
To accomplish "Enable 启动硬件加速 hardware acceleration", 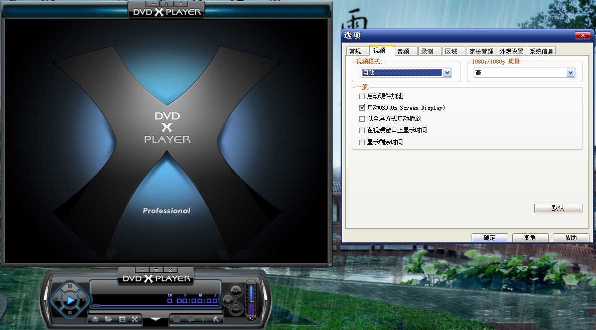I will point(362,96).
